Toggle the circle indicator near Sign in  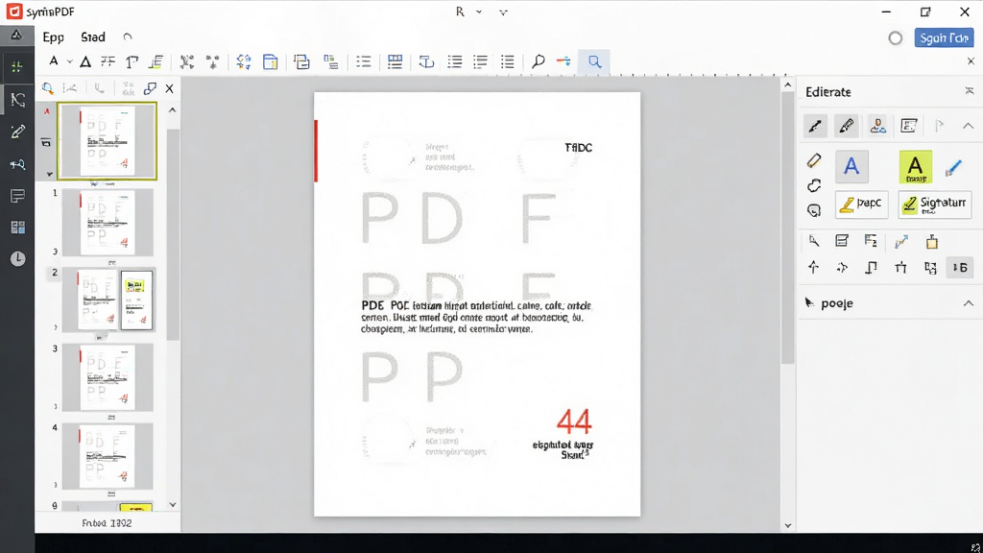coord(896,38)
